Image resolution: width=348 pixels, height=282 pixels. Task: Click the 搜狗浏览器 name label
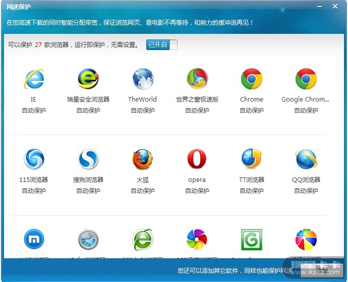88,179
